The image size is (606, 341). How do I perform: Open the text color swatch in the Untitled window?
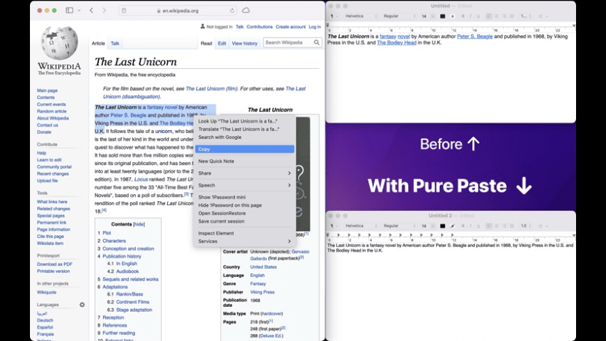coord(442,16)
